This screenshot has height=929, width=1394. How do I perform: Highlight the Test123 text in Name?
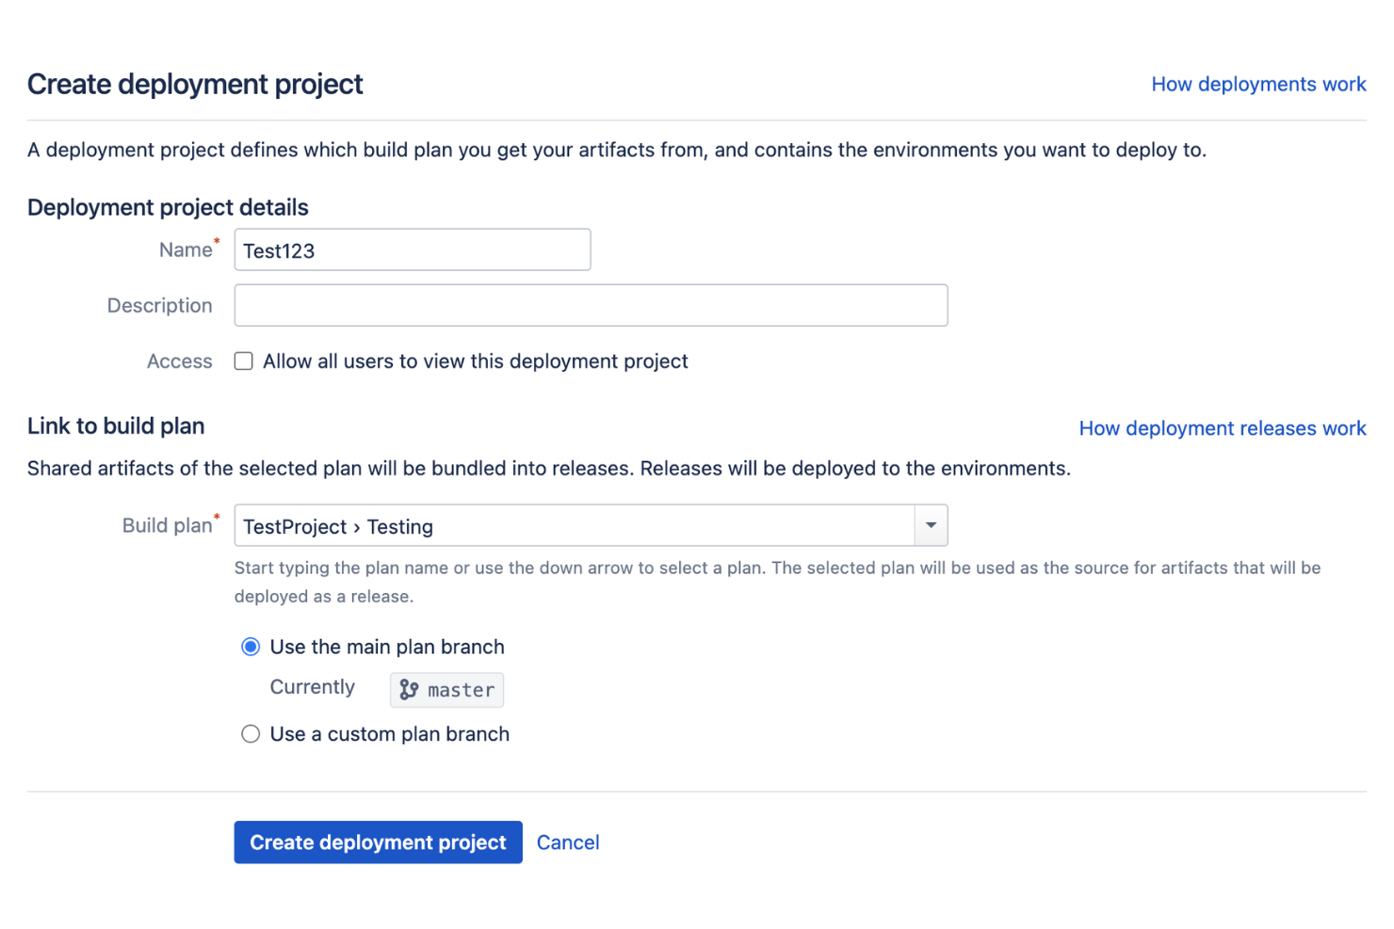280,249
